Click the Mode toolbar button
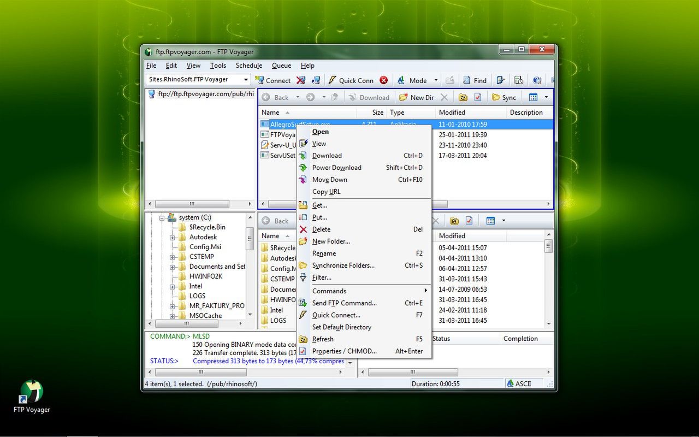 tap(412, 80)
